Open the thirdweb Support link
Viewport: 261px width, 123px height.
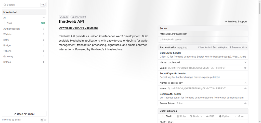236,22
